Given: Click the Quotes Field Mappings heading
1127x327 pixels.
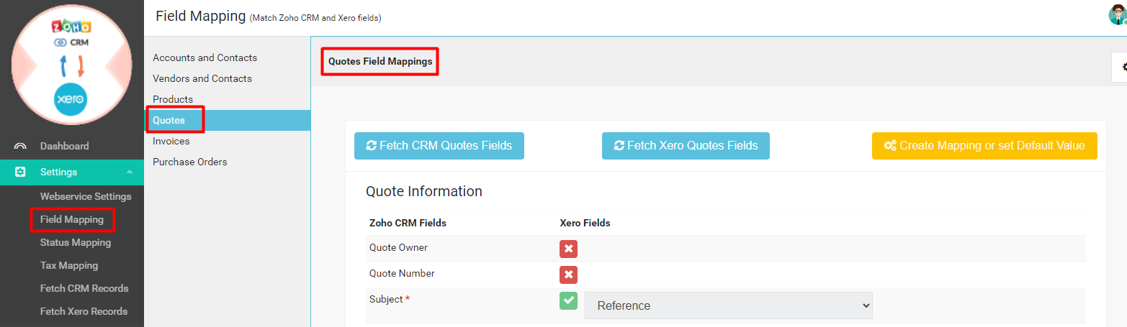Looking at the screenshot, I should click(380, 61).
